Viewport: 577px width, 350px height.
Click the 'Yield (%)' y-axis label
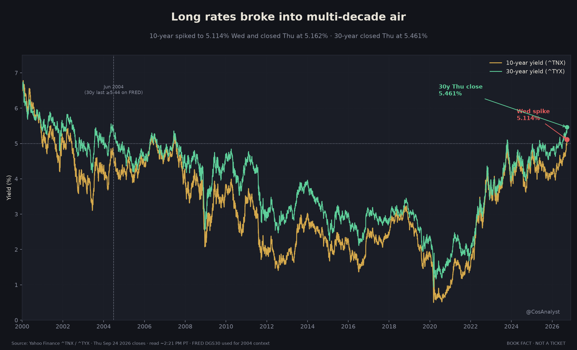tap(9, 187)
